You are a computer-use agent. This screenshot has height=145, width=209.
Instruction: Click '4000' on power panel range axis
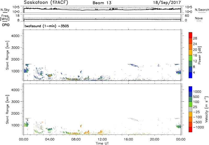tap(15, 36)
